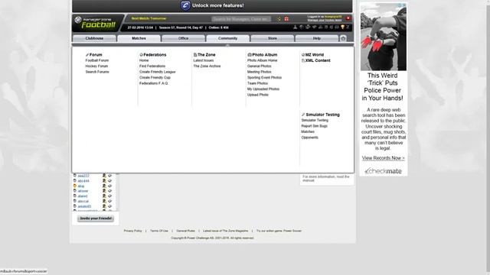Viewport: 490px width, 275px height.
Task: Open Upload Photo
Action: coord(258,95)
